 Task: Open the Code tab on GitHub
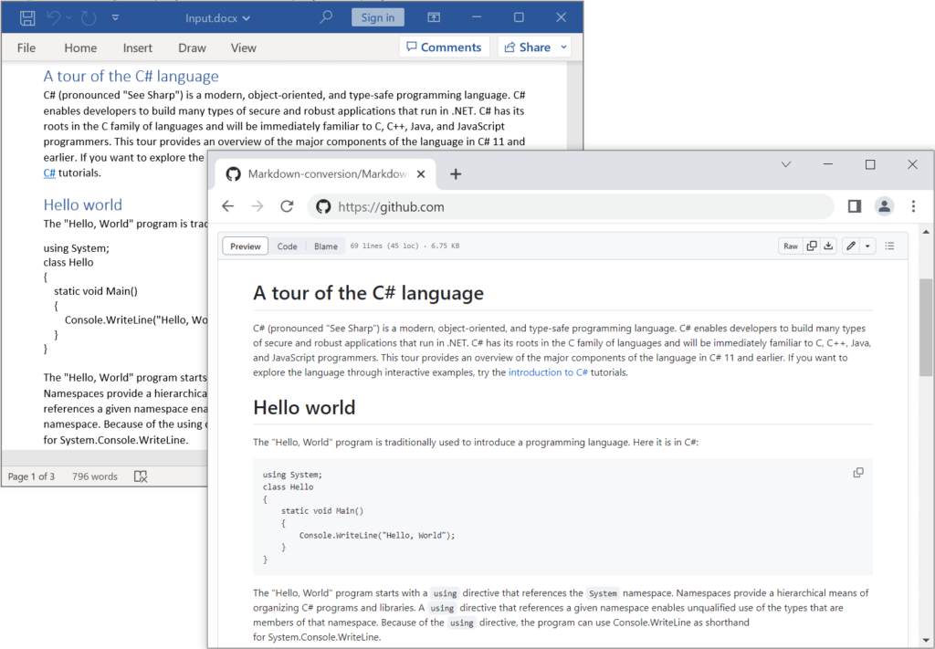tap(287, 246)
